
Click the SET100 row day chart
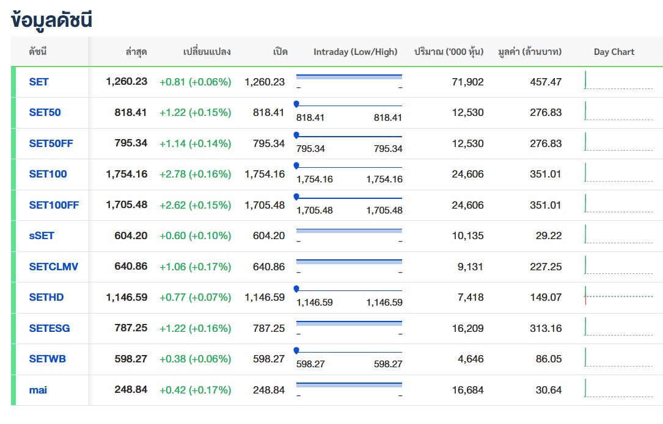[x=618, y=173]
